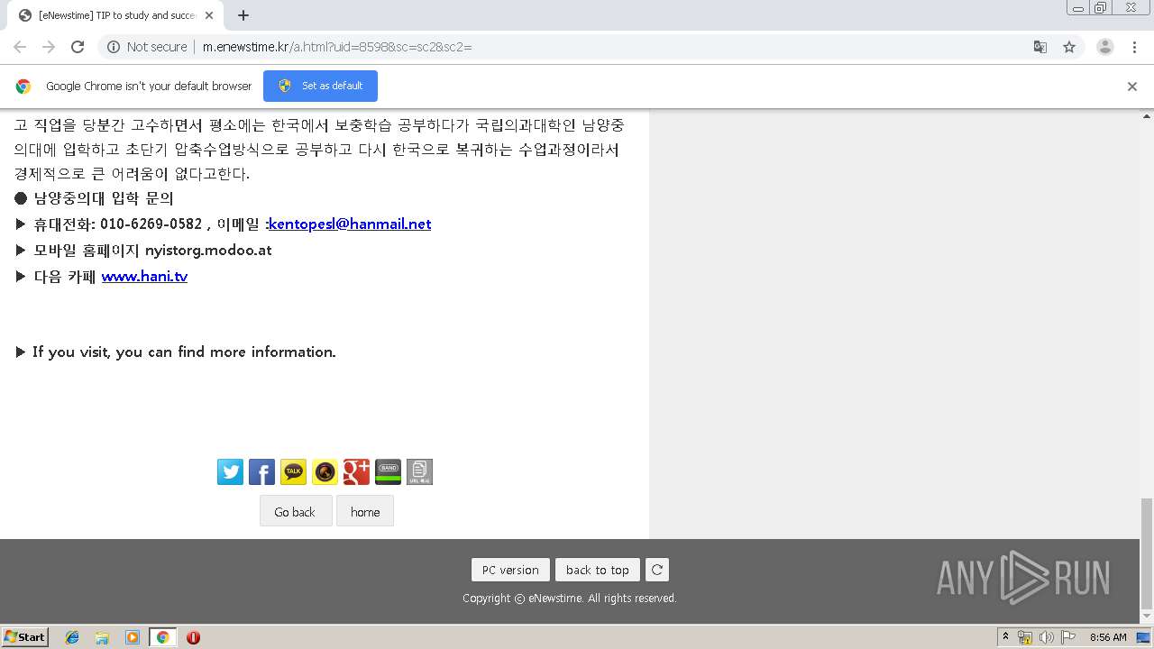Select Chrome in the taskbar

coord(162,637)
